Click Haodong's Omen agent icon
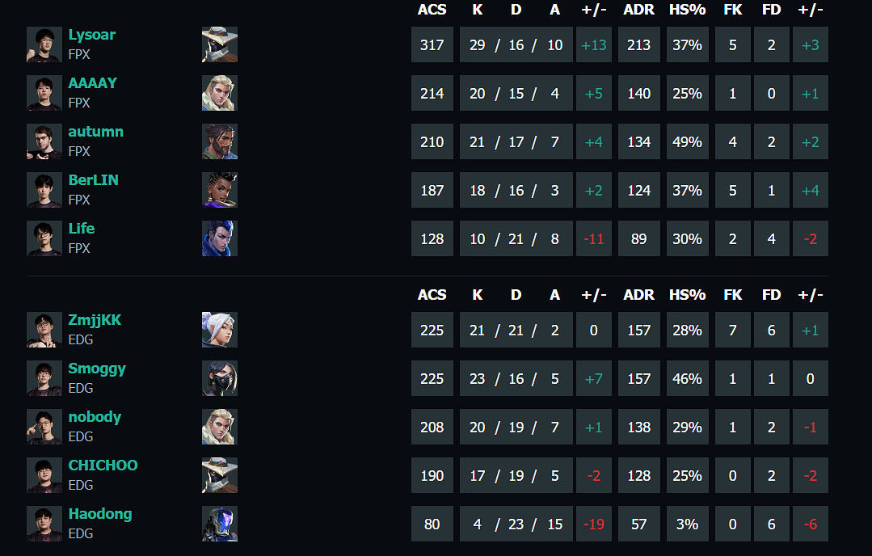 (x=219, y=524)
